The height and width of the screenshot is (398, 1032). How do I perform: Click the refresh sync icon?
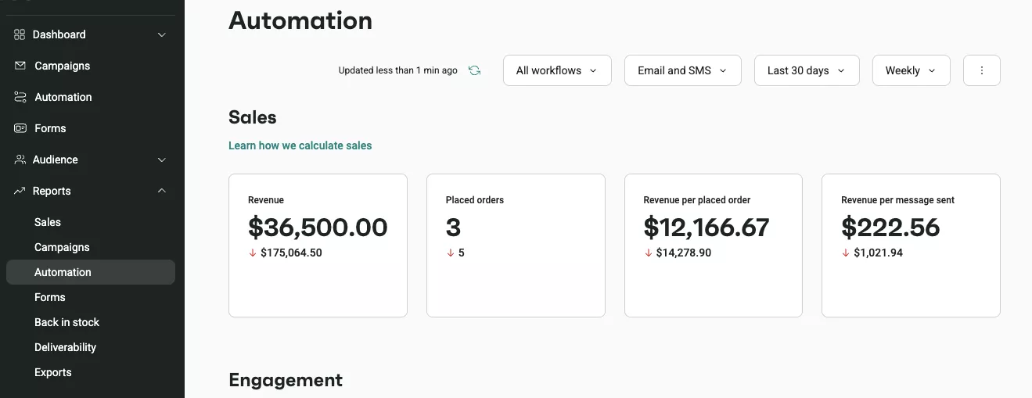[x=474, y=70]
